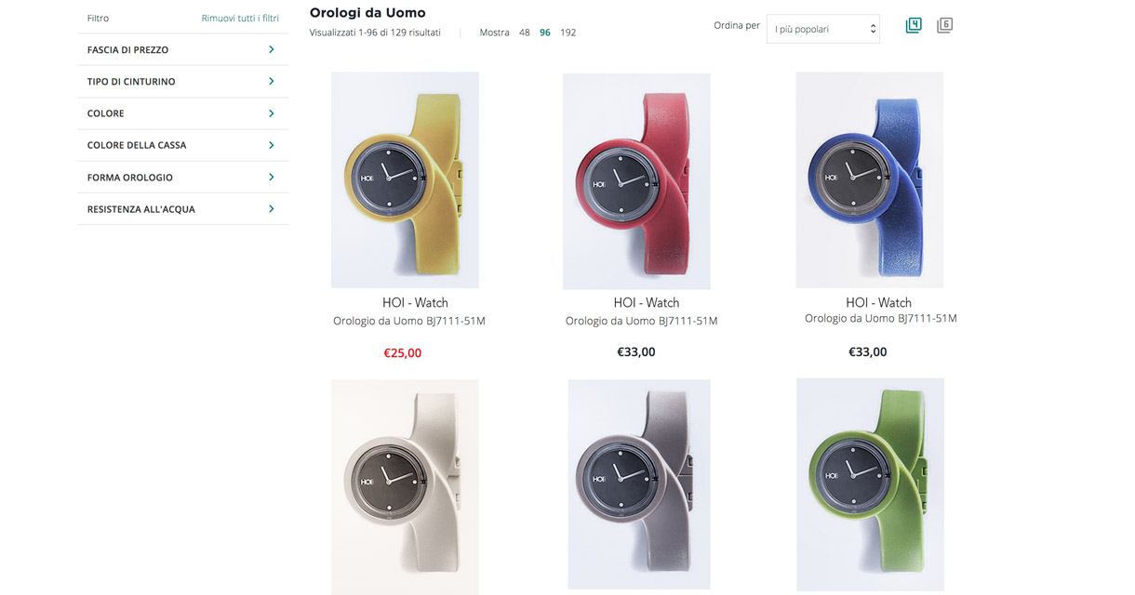Viewport: 1135px width, 595px height.
Task: Click the Colore filter chevron
Action: click(x=271, y=113)
